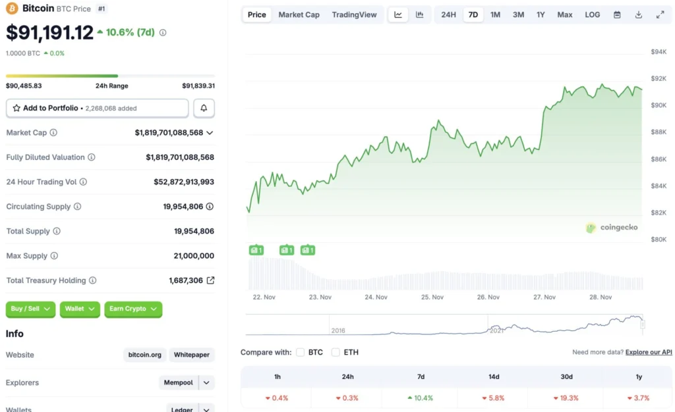Enable the ETH compare checkbox
Viewport: 675px width, 412px height.
[x=336, y=352]
